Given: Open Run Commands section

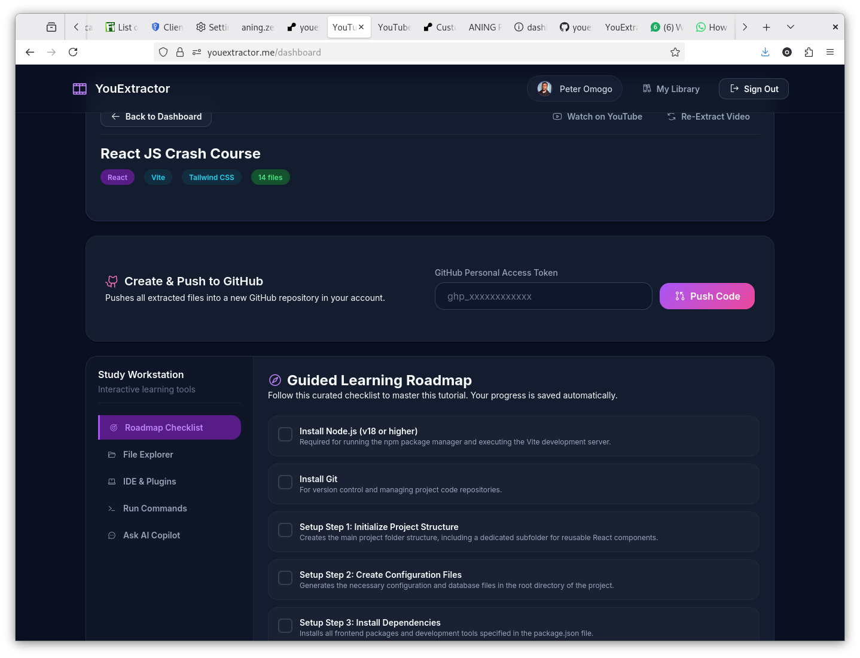Looking at the screenshot, I should click(x=169, y=508).
